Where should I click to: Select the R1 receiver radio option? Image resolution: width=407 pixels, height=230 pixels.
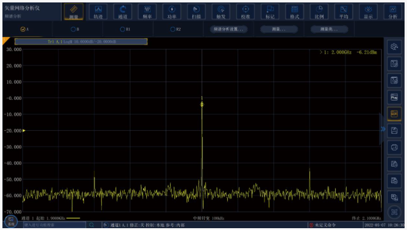click(125, 29)
